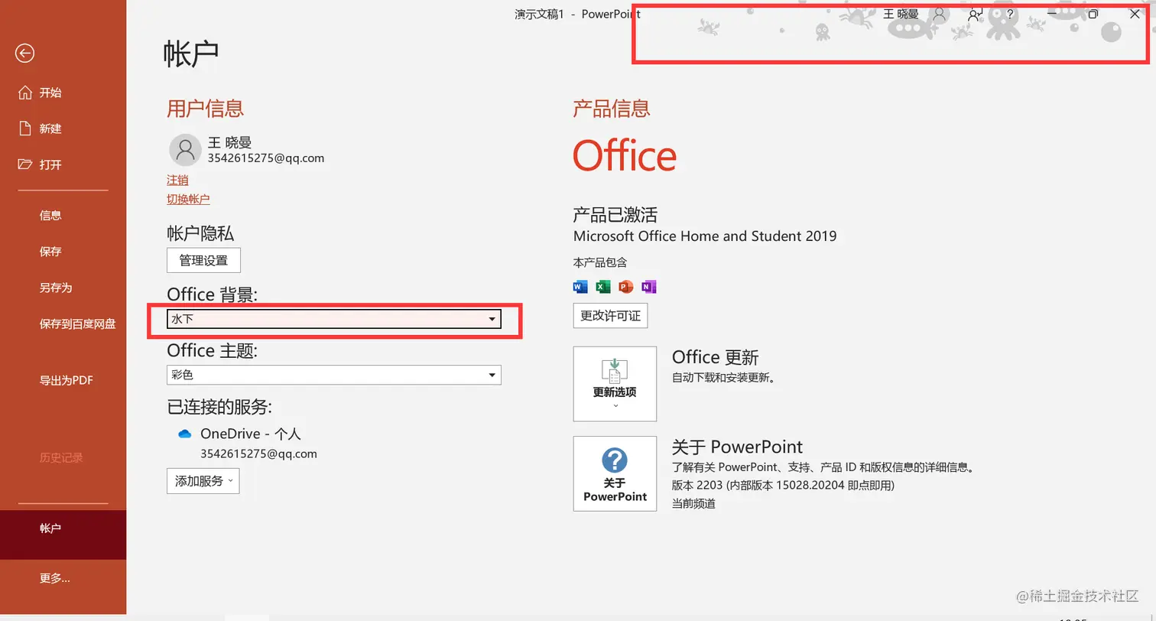1156x621 pixels.
Task: Click the OneNote product icon
Action: tap(649, 287)
